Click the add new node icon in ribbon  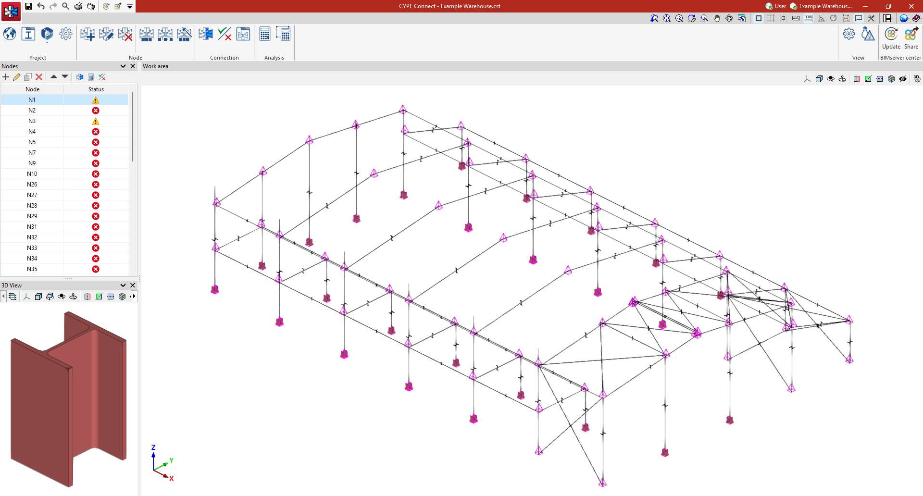[x=87, y=35]
